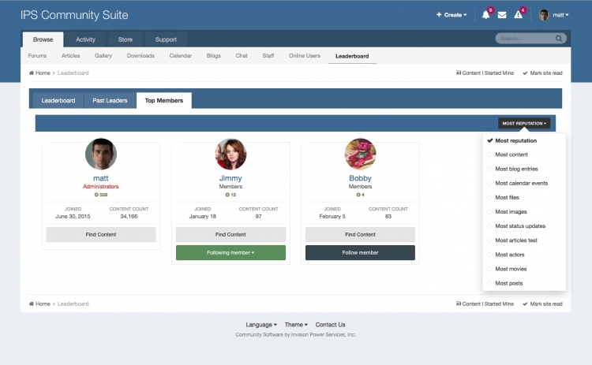
Task: Open the Following member dropdown for Jimmy
Action: [x=230, y=252]
